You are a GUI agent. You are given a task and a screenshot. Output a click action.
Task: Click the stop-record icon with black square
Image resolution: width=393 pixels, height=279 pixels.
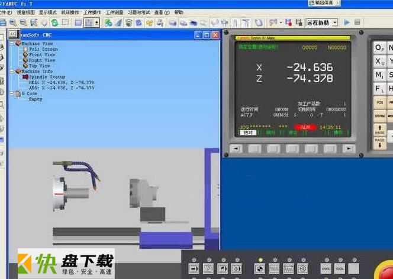(299, 22)
